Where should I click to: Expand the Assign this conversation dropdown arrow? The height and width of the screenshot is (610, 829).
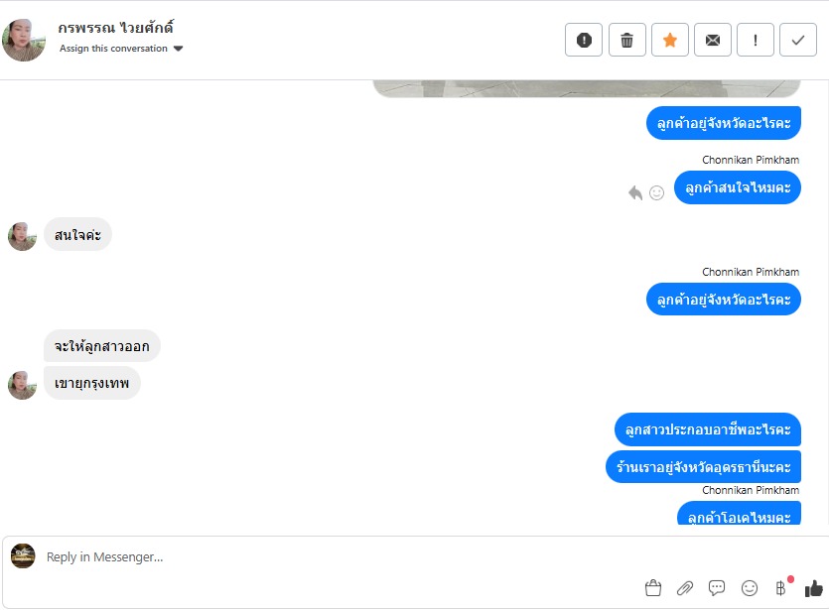[x=178, y=49]
